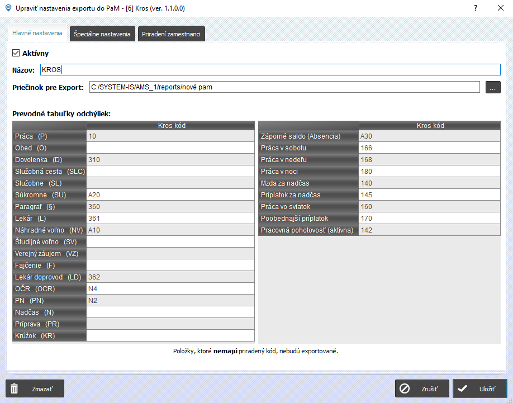This screenshot has width=513, height=403.
Task: Click the Krúžok (KR) row label
Action: tap(49, 336)
